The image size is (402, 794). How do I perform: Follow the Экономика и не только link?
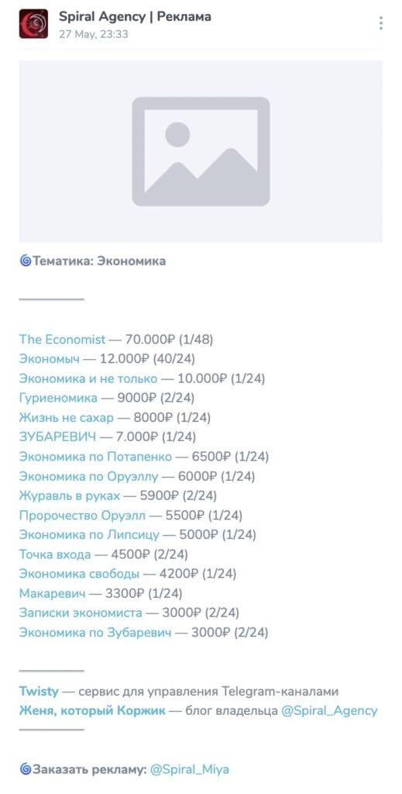(x=88, y=378)
